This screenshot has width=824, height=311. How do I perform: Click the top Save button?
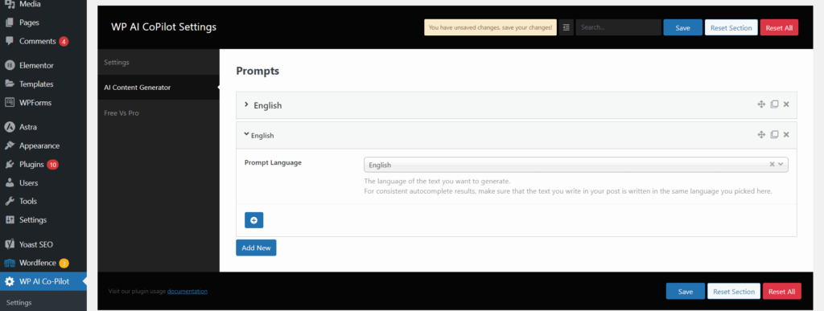[x=682, y=28]
